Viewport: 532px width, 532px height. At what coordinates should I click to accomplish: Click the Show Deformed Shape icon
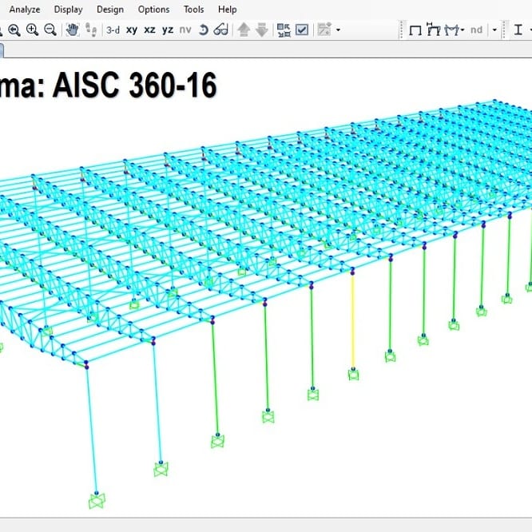(x=434, y=30)
